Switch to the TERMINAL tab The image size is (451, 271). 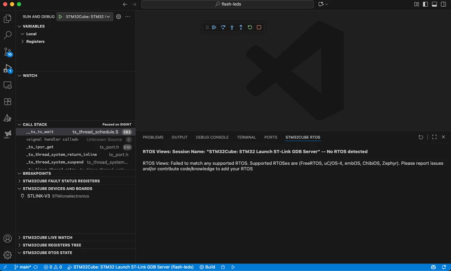[246, 137]
